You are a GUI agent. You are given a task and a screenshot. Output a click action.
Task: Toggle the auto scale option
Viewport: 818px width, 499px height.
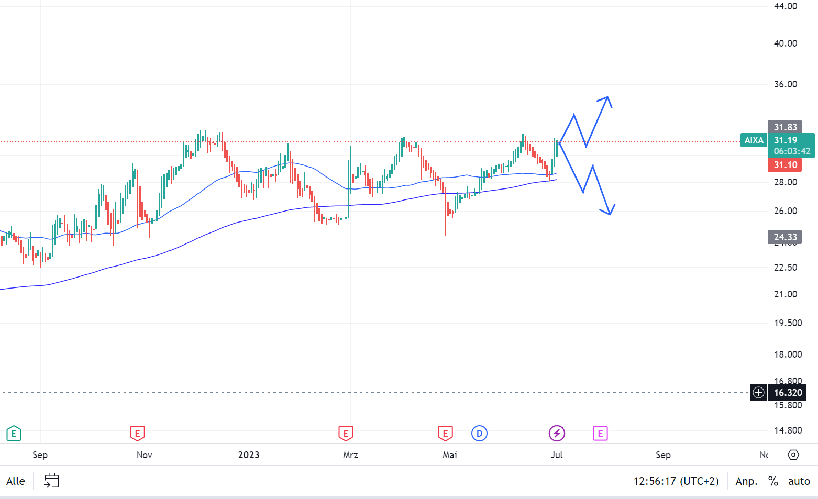[799, 481]
